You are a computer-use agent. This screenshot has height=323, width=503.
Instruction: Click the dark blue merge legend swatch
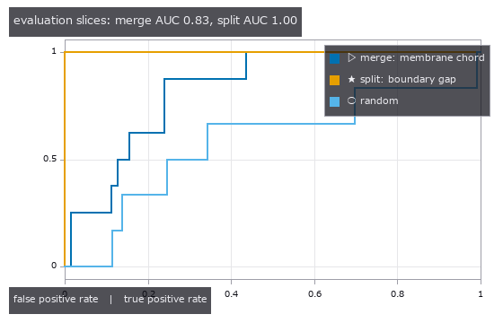pos(334,58)
